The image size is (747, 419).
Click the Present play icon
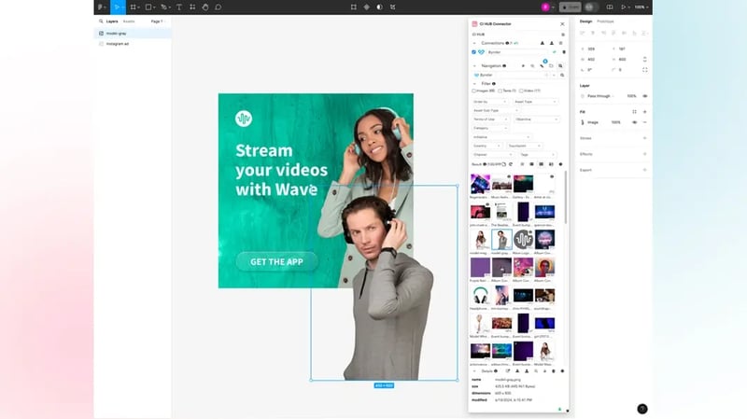click(x=623, y=7)
